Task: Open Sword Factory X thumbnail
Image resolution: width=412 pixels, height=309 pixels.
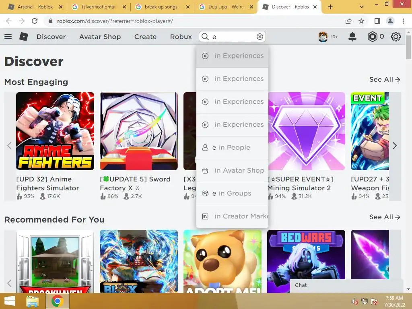Action: [139, 131]
